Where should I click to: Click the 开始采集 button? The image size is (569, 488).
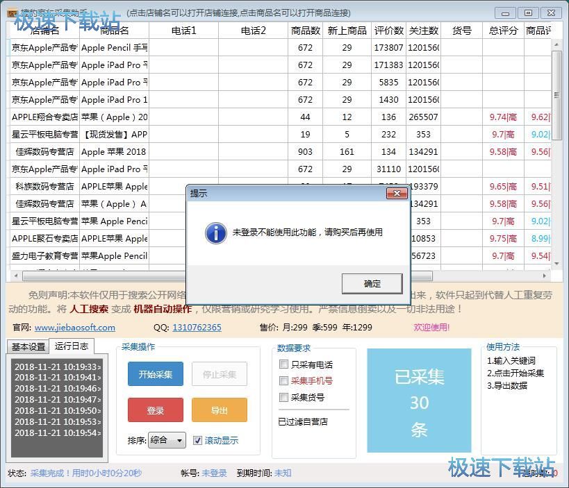coord(156,373)
